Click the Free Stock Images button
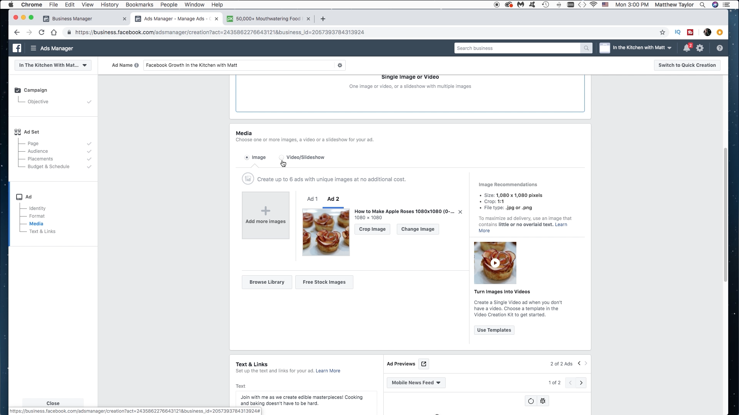The image size is (739, 415). pos(324,282)
